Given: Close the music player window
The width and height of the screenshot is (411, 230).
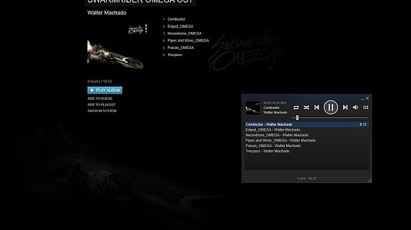Looking at the screenshot, I should point(367,98).
